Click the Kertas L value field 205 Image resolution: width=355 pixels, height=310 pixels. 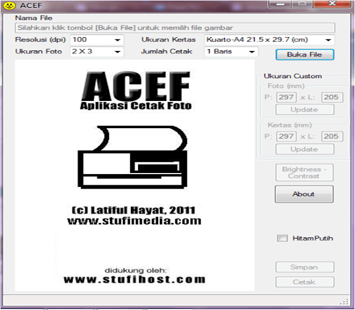click(x=332, y=136)
